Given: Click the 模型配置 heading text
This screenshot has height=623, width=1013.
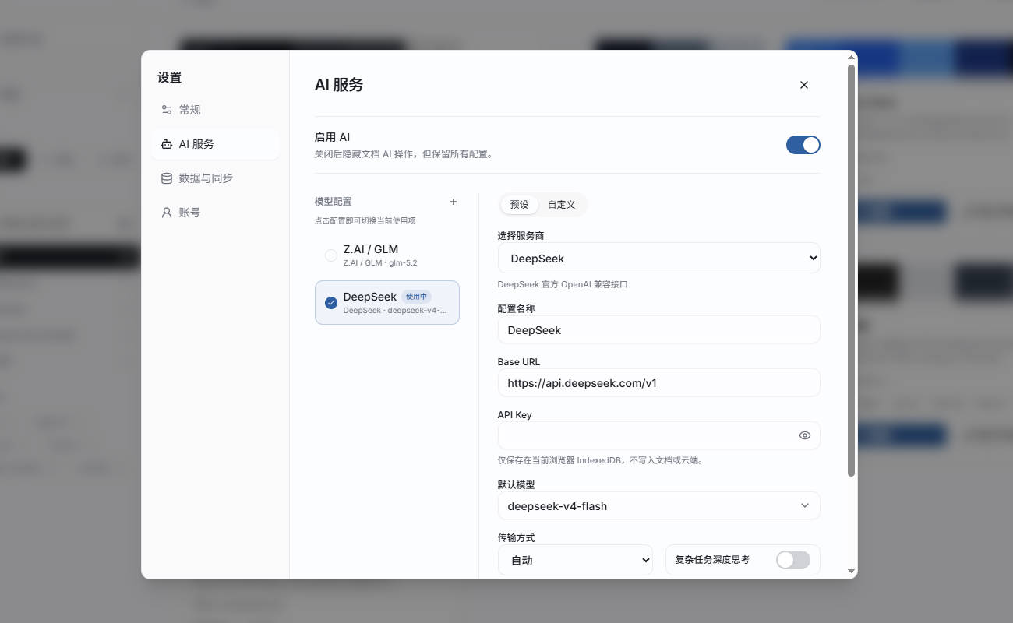Looking at the screenshot, I should point(333,202).
